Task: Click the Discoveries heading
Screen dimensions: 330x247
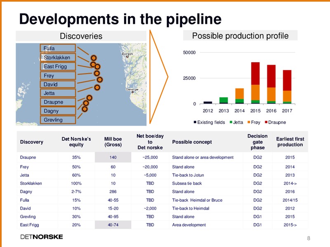Action: (81, 36)
